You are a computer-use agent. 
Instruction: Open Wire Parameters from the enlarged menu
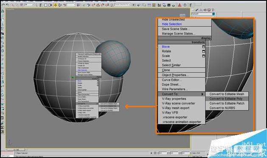tap(175, 89)
